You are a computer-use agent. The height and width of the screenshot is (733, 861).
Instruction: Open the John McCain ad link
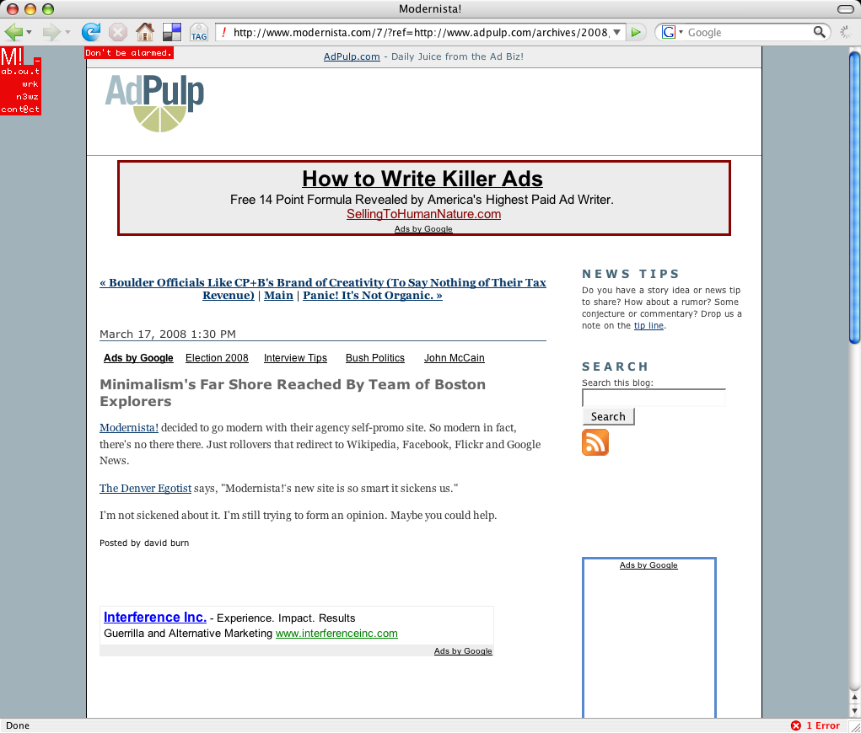(454, 358)
